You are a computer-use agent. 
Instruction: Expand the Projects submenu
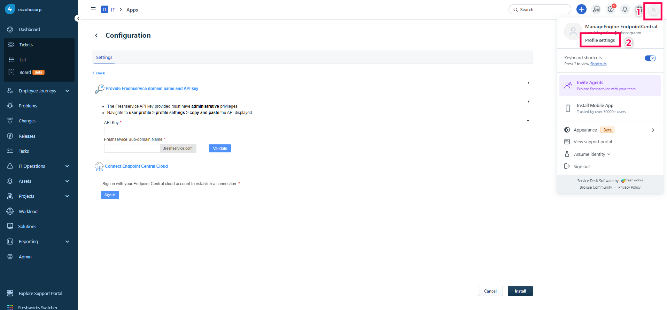click(x=67, y=196)
